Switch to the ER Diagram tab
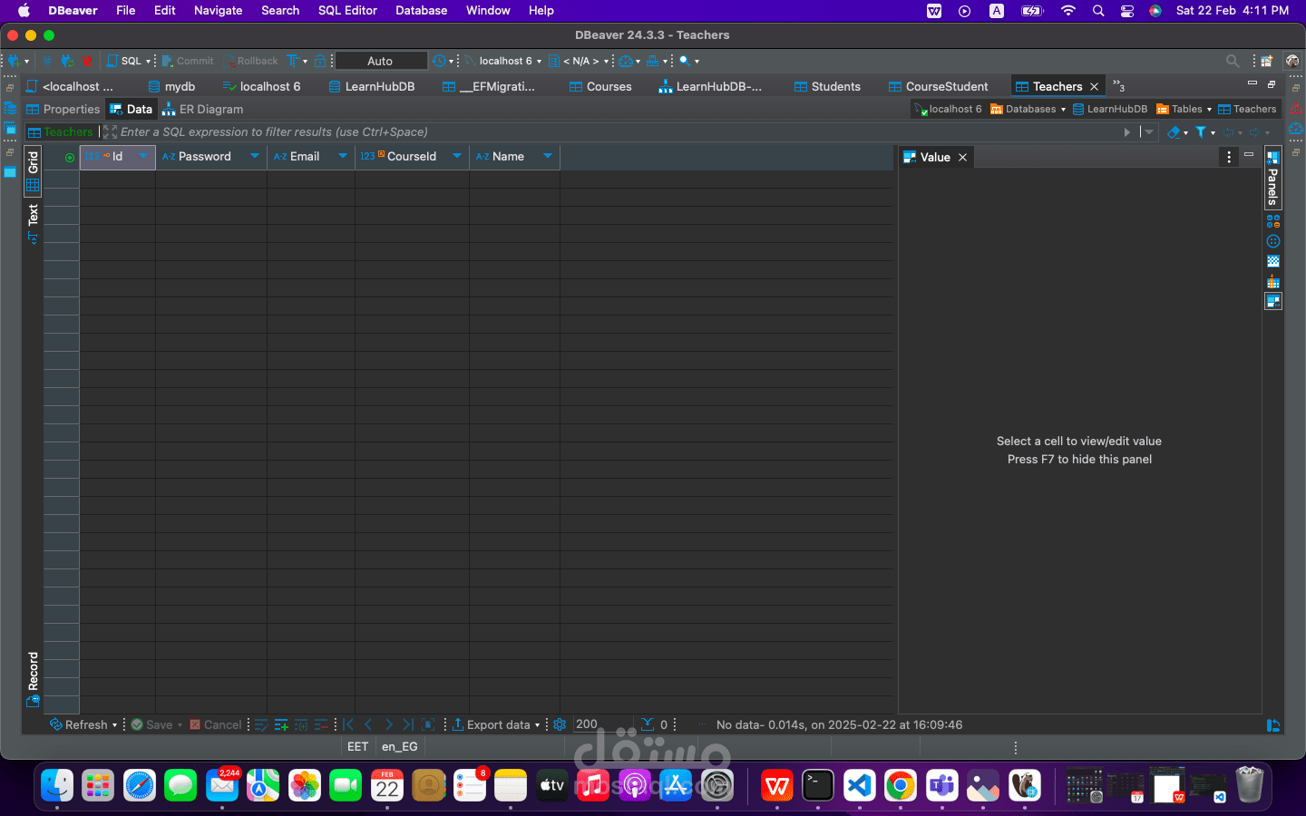This screenshot has width=1306, height=816. coord(202,109)
